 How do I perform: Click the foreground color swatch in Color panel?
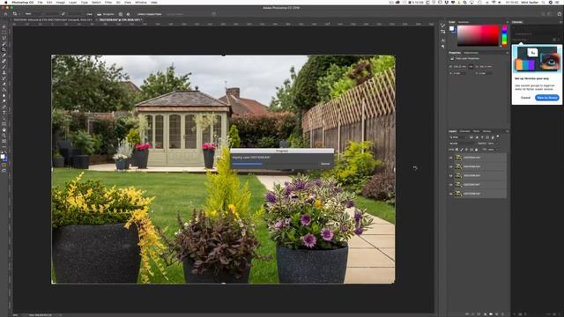[x=451, y=28]
